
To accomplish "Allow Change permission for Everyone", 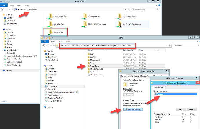I will click(x=183, y=119).
